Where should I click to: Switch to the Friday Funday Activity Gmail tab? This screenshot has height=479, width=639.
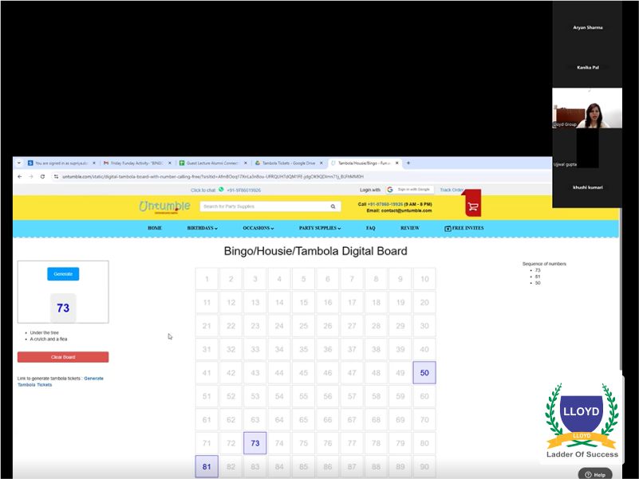tap(136, 163)
